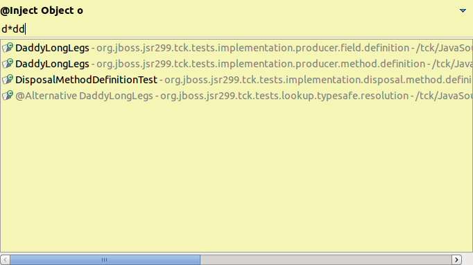Click the producer.field.definition package path text
The height and width of the screenshot is (265, 473).
click(x=252, y=48)
